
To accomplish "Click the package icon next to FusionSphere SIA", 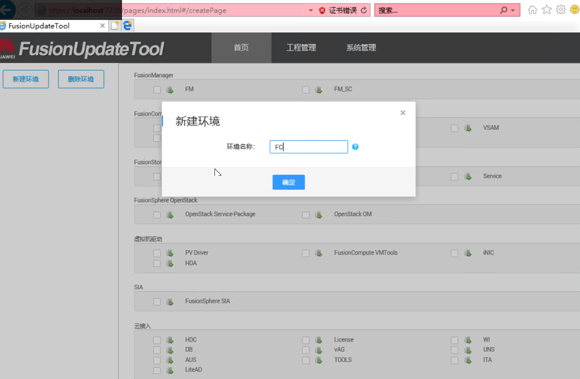I will pos(170,302).
